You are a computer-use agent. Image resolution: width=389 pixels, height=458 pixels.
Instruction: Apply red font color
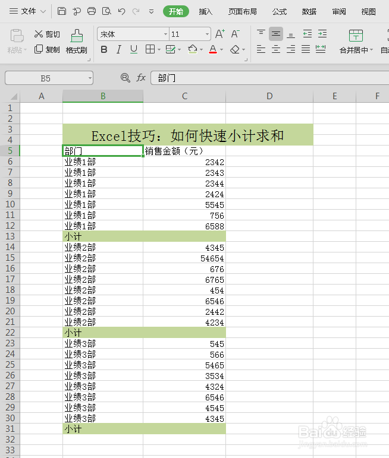pos(213,49)
